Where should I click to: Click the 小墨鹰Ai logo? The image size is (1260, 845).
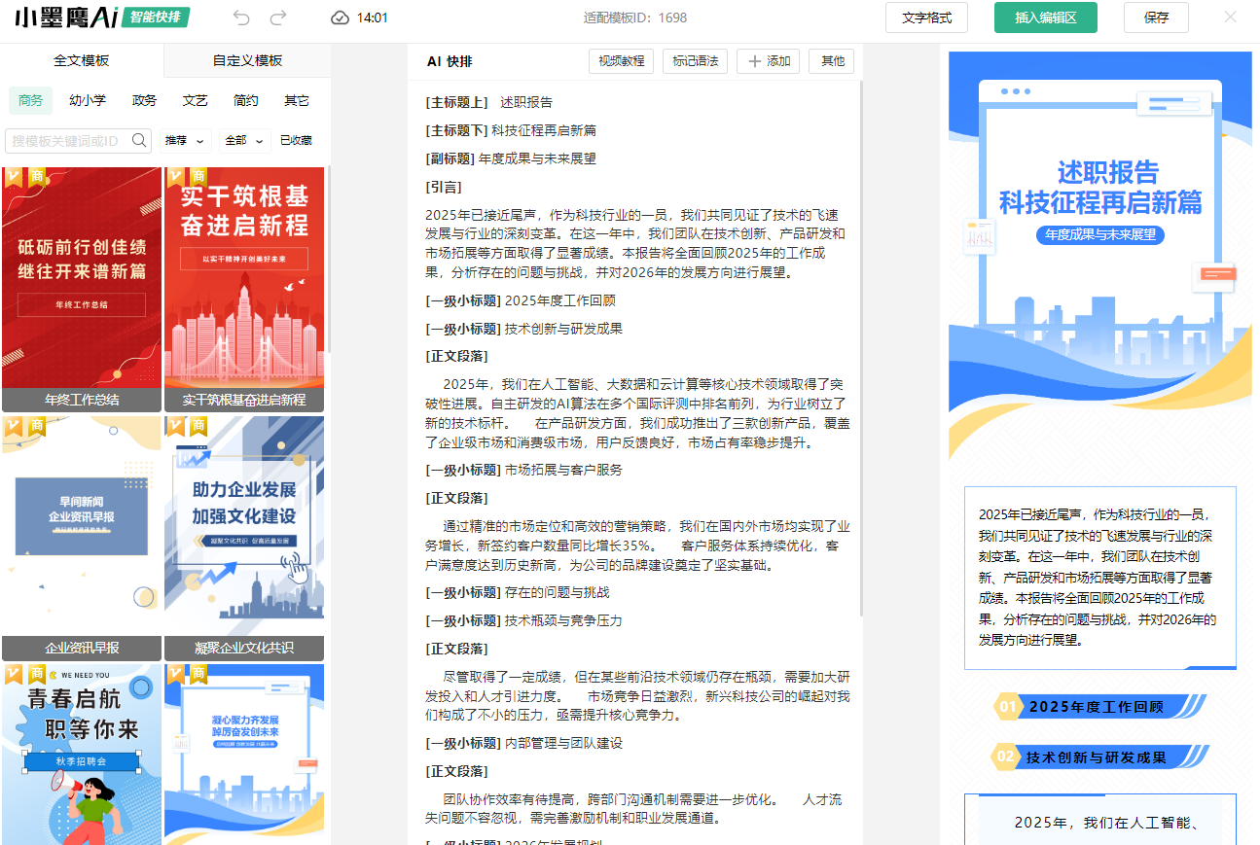pos(66,18)
